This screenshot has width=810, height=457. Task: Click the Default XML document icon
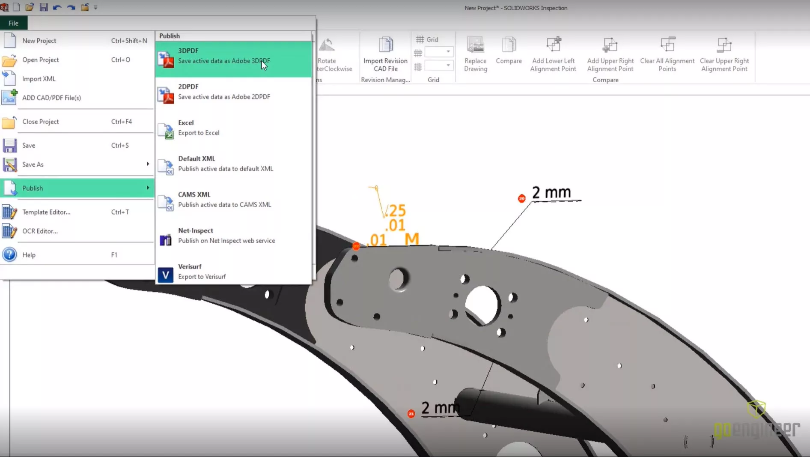coord(166,167)
